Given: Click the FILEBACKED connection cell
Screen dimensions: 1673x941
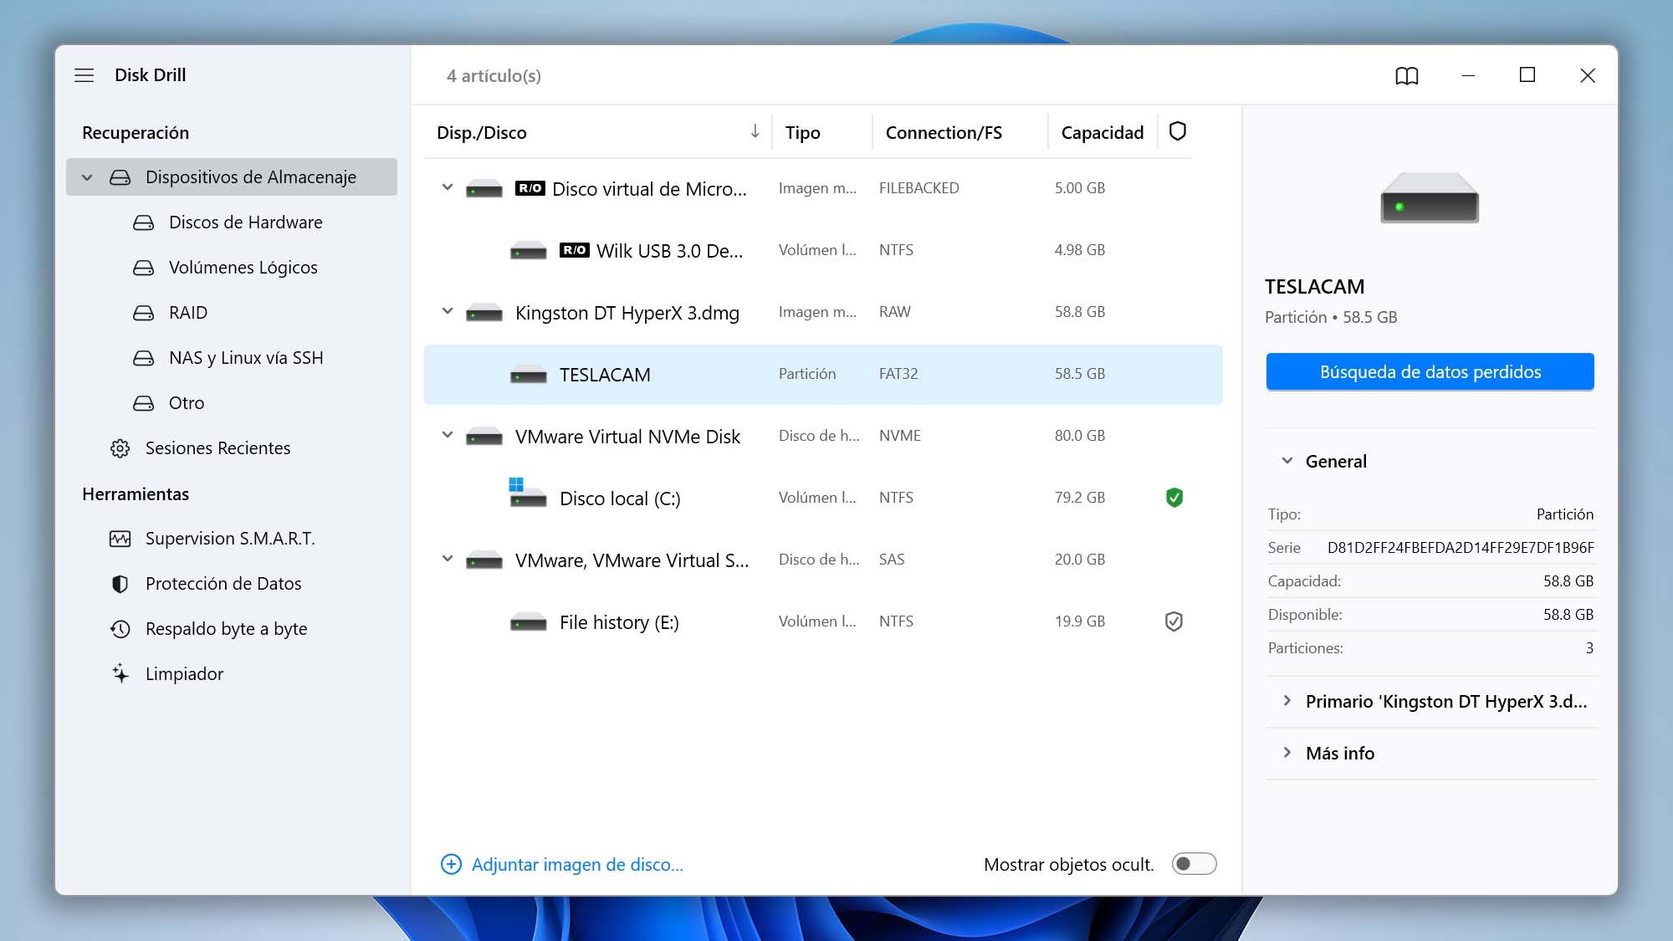Looking at the screenshot, I should click(x=919, y=188).
